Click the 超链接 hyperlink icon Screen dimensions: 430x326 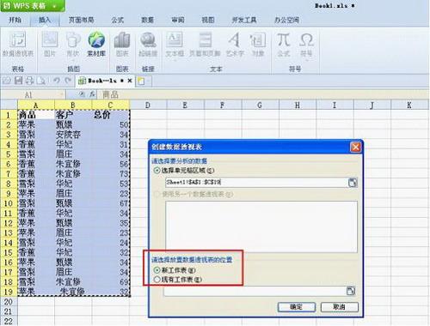tap(148, 45)
